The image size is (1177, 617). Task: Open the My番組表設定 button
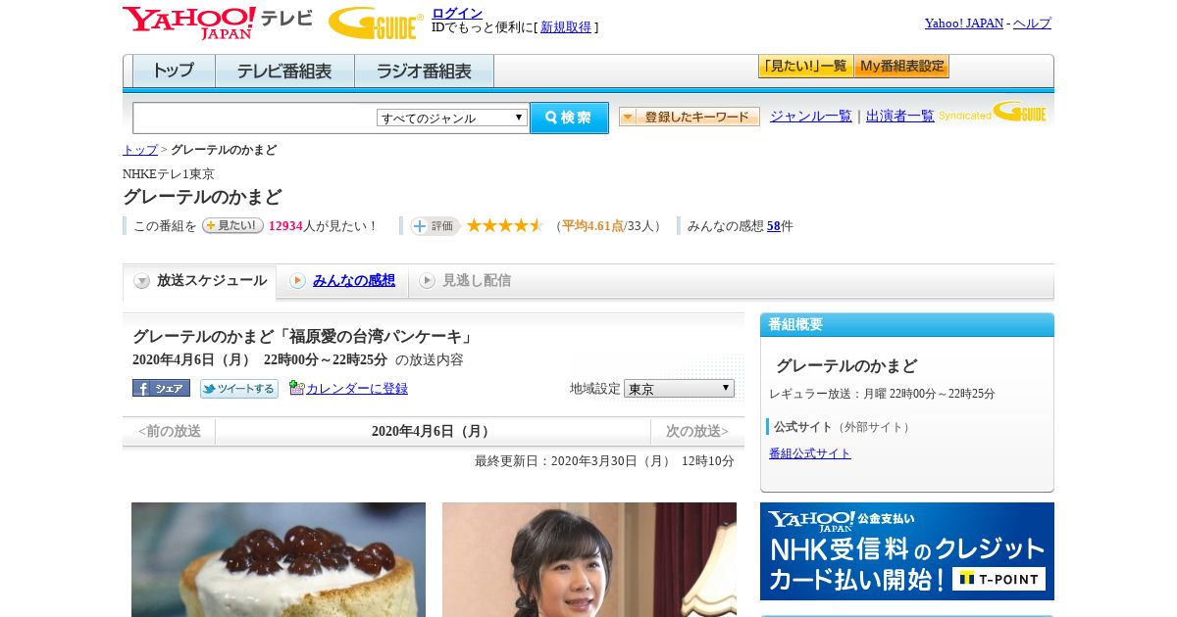[x=901, y=67]
